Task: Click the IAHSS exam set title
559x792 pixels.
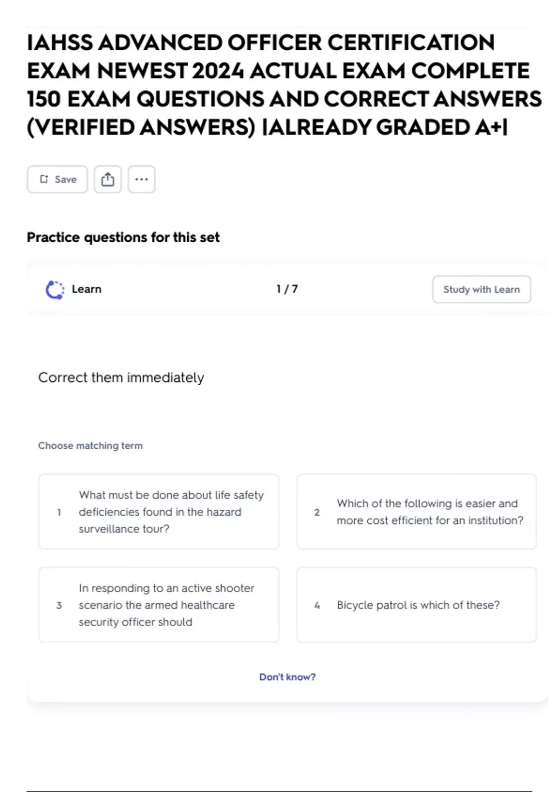Action: (x=284, y=85)
